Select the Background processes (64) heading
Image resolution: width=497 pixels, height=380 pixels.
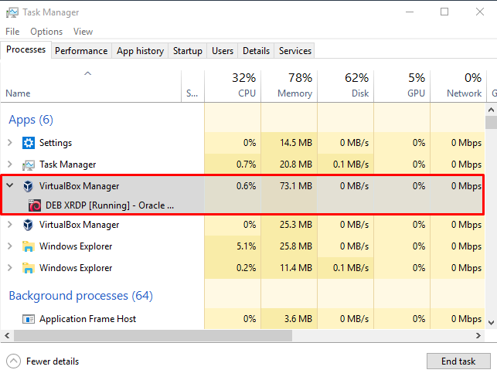81,296
